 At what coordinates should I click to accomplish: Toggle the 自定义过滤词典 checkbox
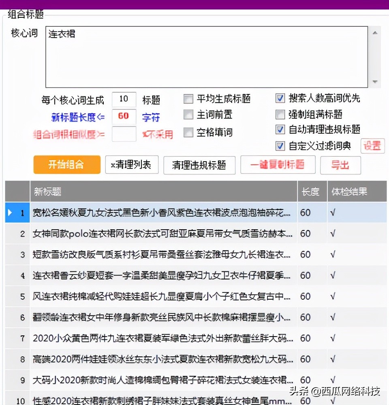tap(280, 146)
